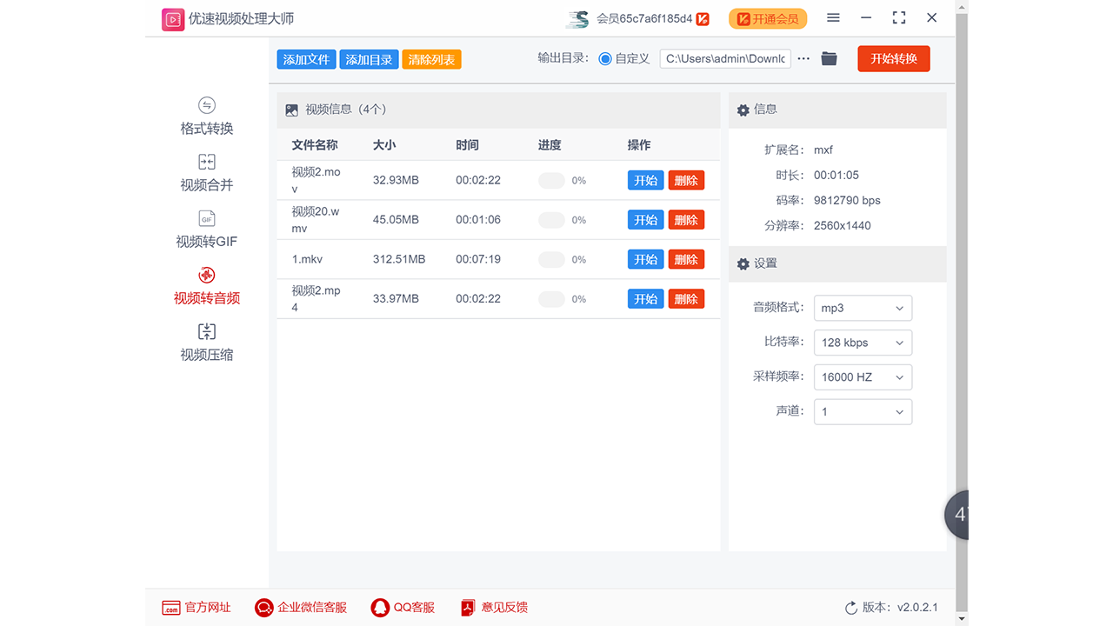Click the 开始转换 button
1113x626 pixels.
(893, 58)
